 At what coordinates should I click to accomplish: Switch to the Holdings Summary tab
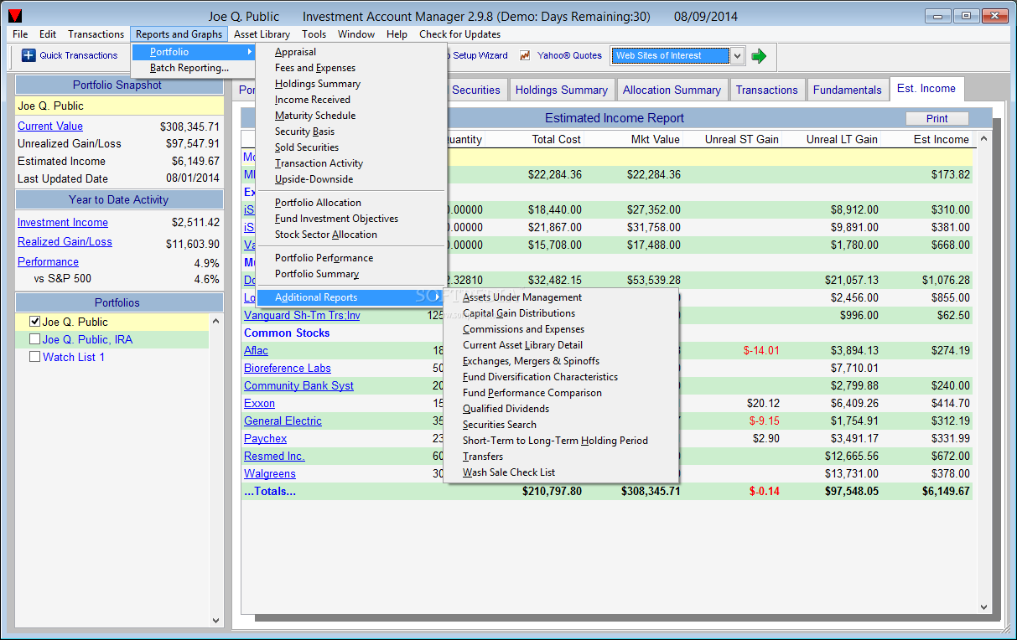[x=561, y=90]
